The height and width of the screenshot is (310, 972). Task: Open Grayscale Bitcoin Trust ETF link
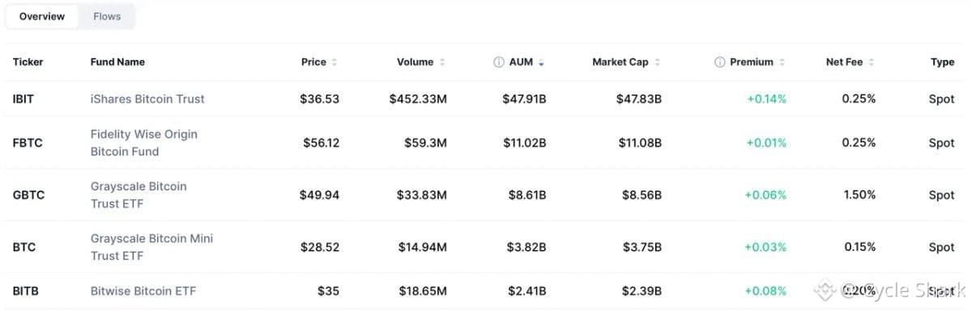[139, 195]
